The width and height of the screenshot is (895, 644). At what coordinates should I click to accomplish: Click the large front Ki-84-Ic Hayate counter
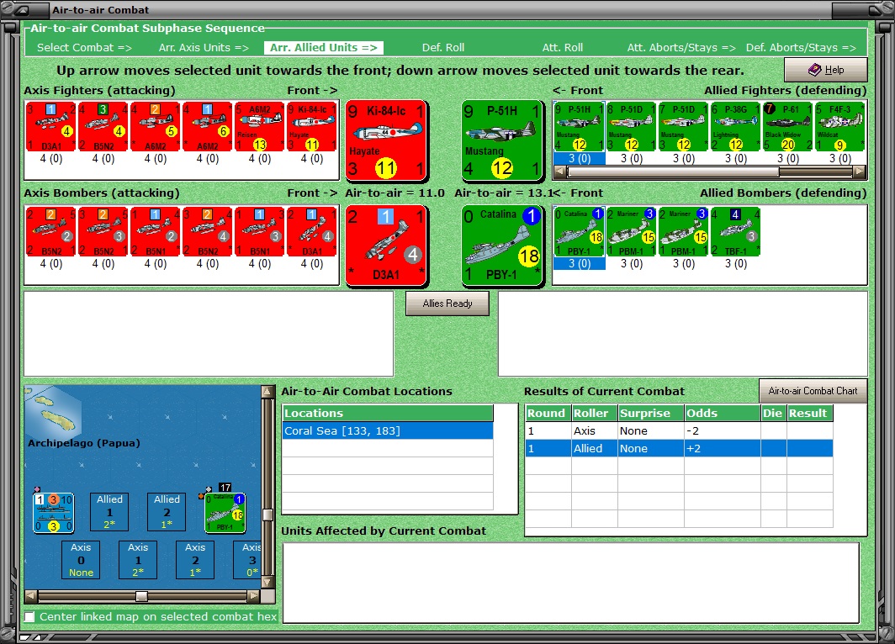386,140
